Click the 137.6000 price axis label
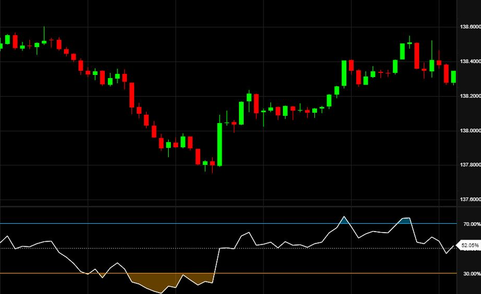The height and width of the screenshot is (294, 481). [x=471, y=200]
